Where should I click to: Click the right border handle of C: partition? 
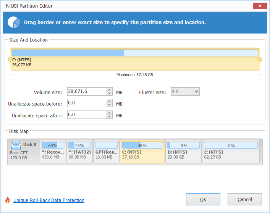[260, 59]
